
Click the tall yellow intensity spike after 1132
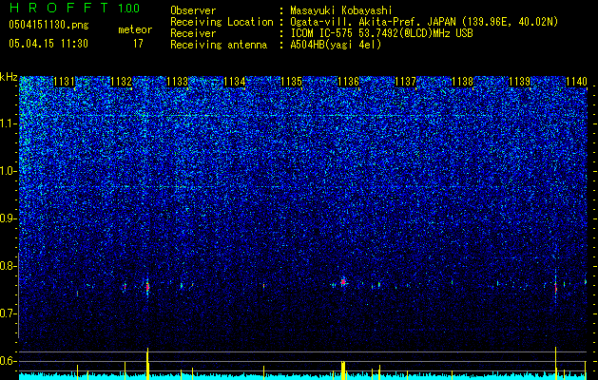tap(147, 364)
